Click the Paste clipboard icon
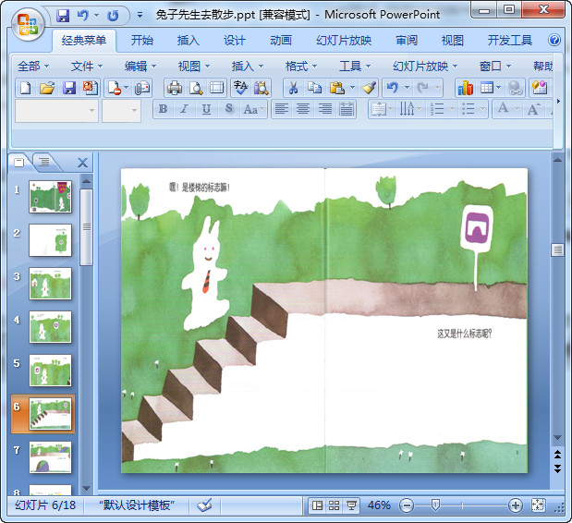572x523 pixels. 336,88
